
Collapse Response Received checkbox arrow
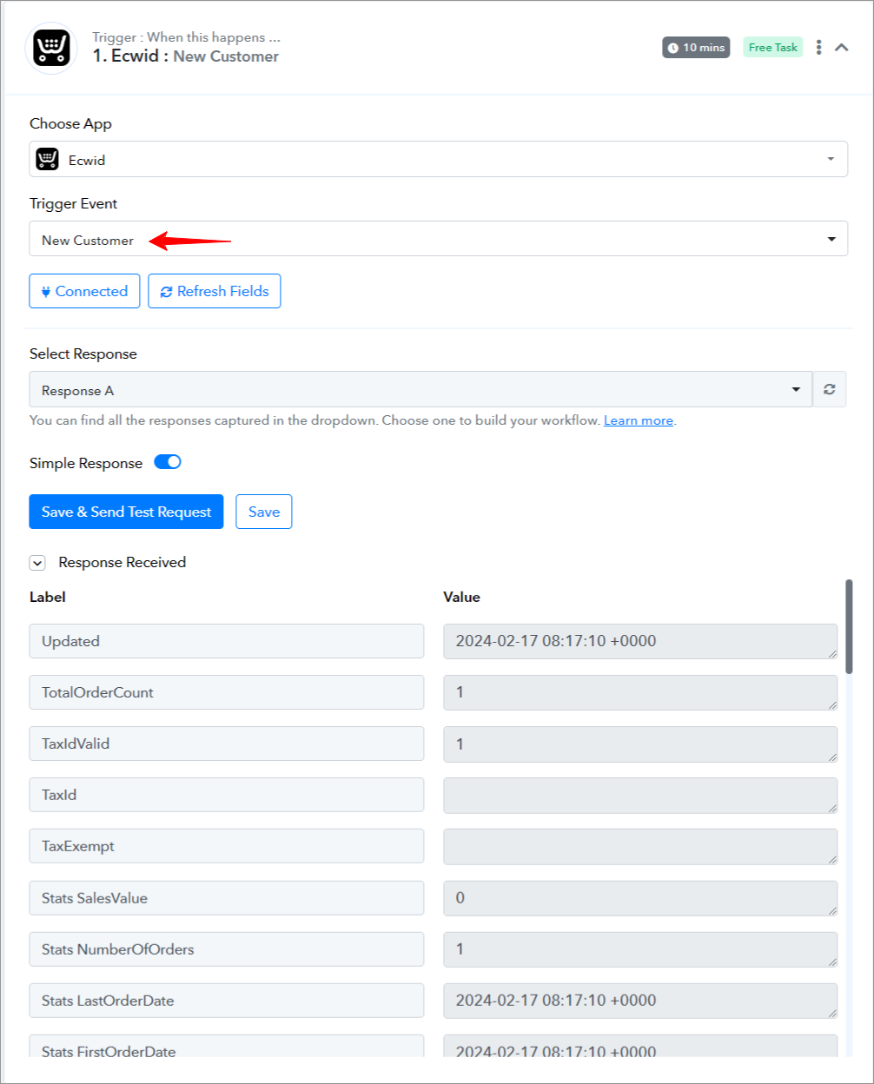pos(37,563)
